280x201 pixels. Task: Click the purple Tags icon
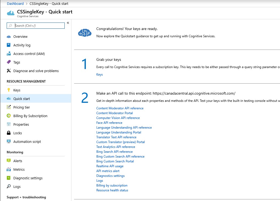(9, 62)
